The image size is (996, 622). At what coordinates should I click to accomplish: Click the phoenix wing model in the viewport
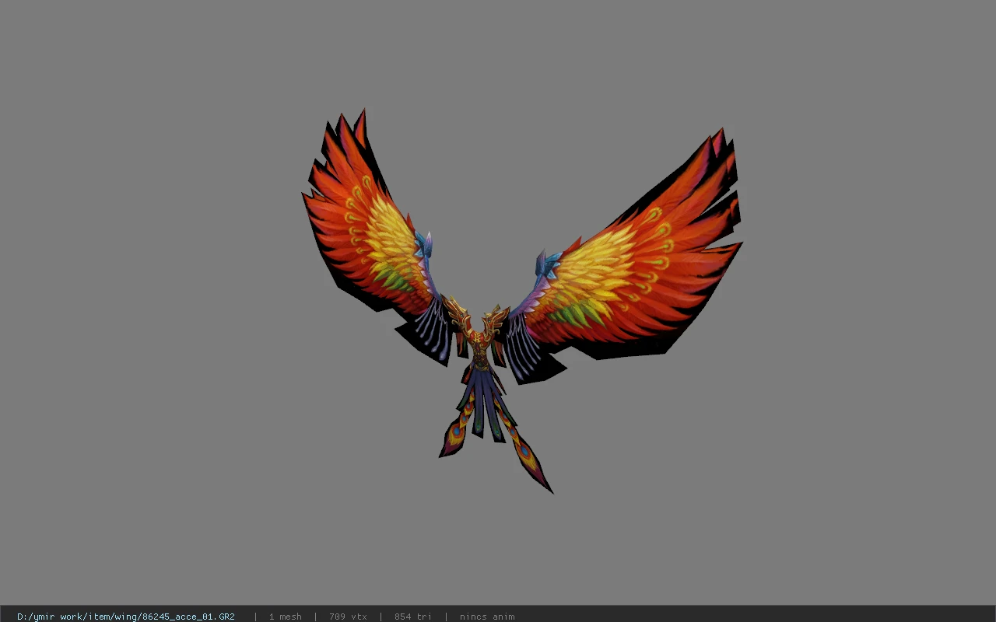click(521, 302)
